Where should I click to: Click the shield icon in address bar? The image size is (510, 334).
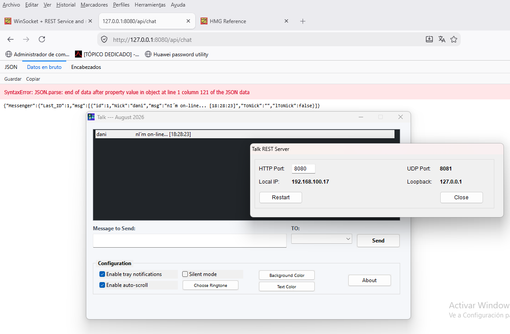click(104, 40)
